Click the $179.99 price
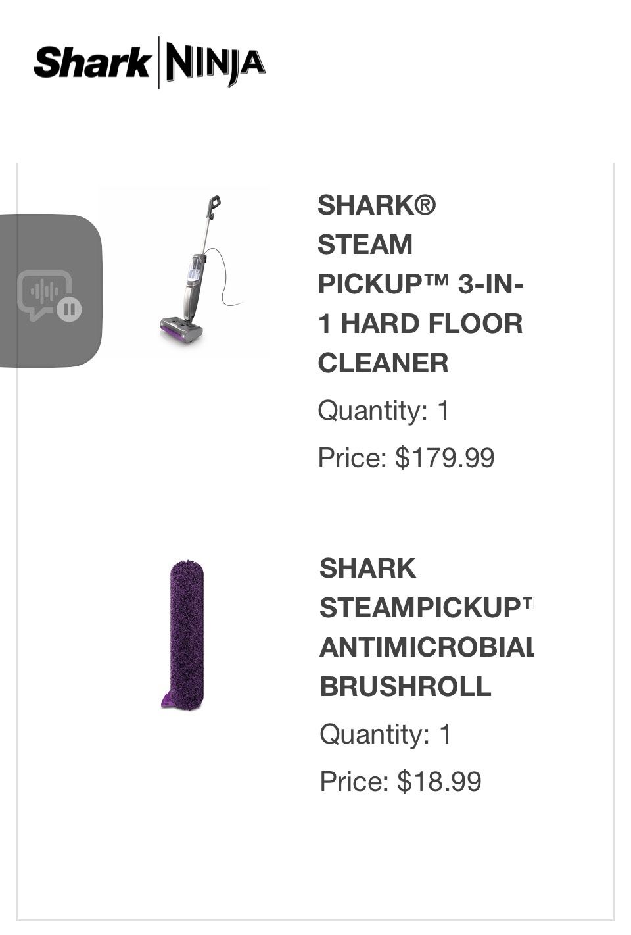This screenshot has height=935, width=631. pyautogui.click(x=444, y=457)
